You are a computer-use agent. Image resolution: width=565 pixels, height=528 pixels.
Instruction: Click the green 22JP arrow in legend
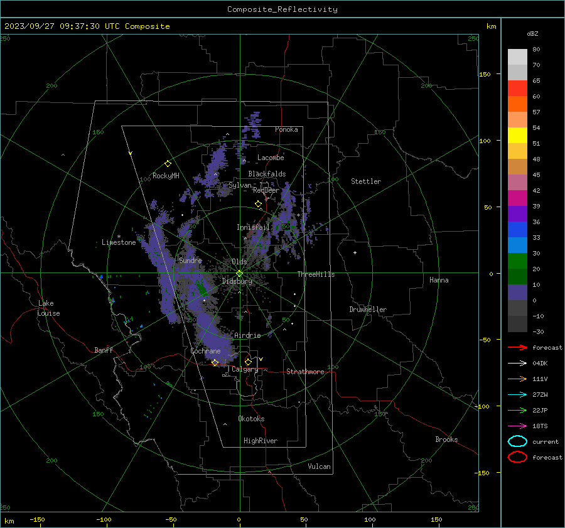tap(517, 410)
